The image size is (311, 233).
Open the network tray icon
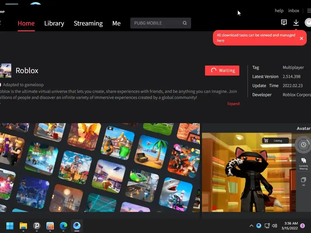pyautogui.click(x=267, y=225)
